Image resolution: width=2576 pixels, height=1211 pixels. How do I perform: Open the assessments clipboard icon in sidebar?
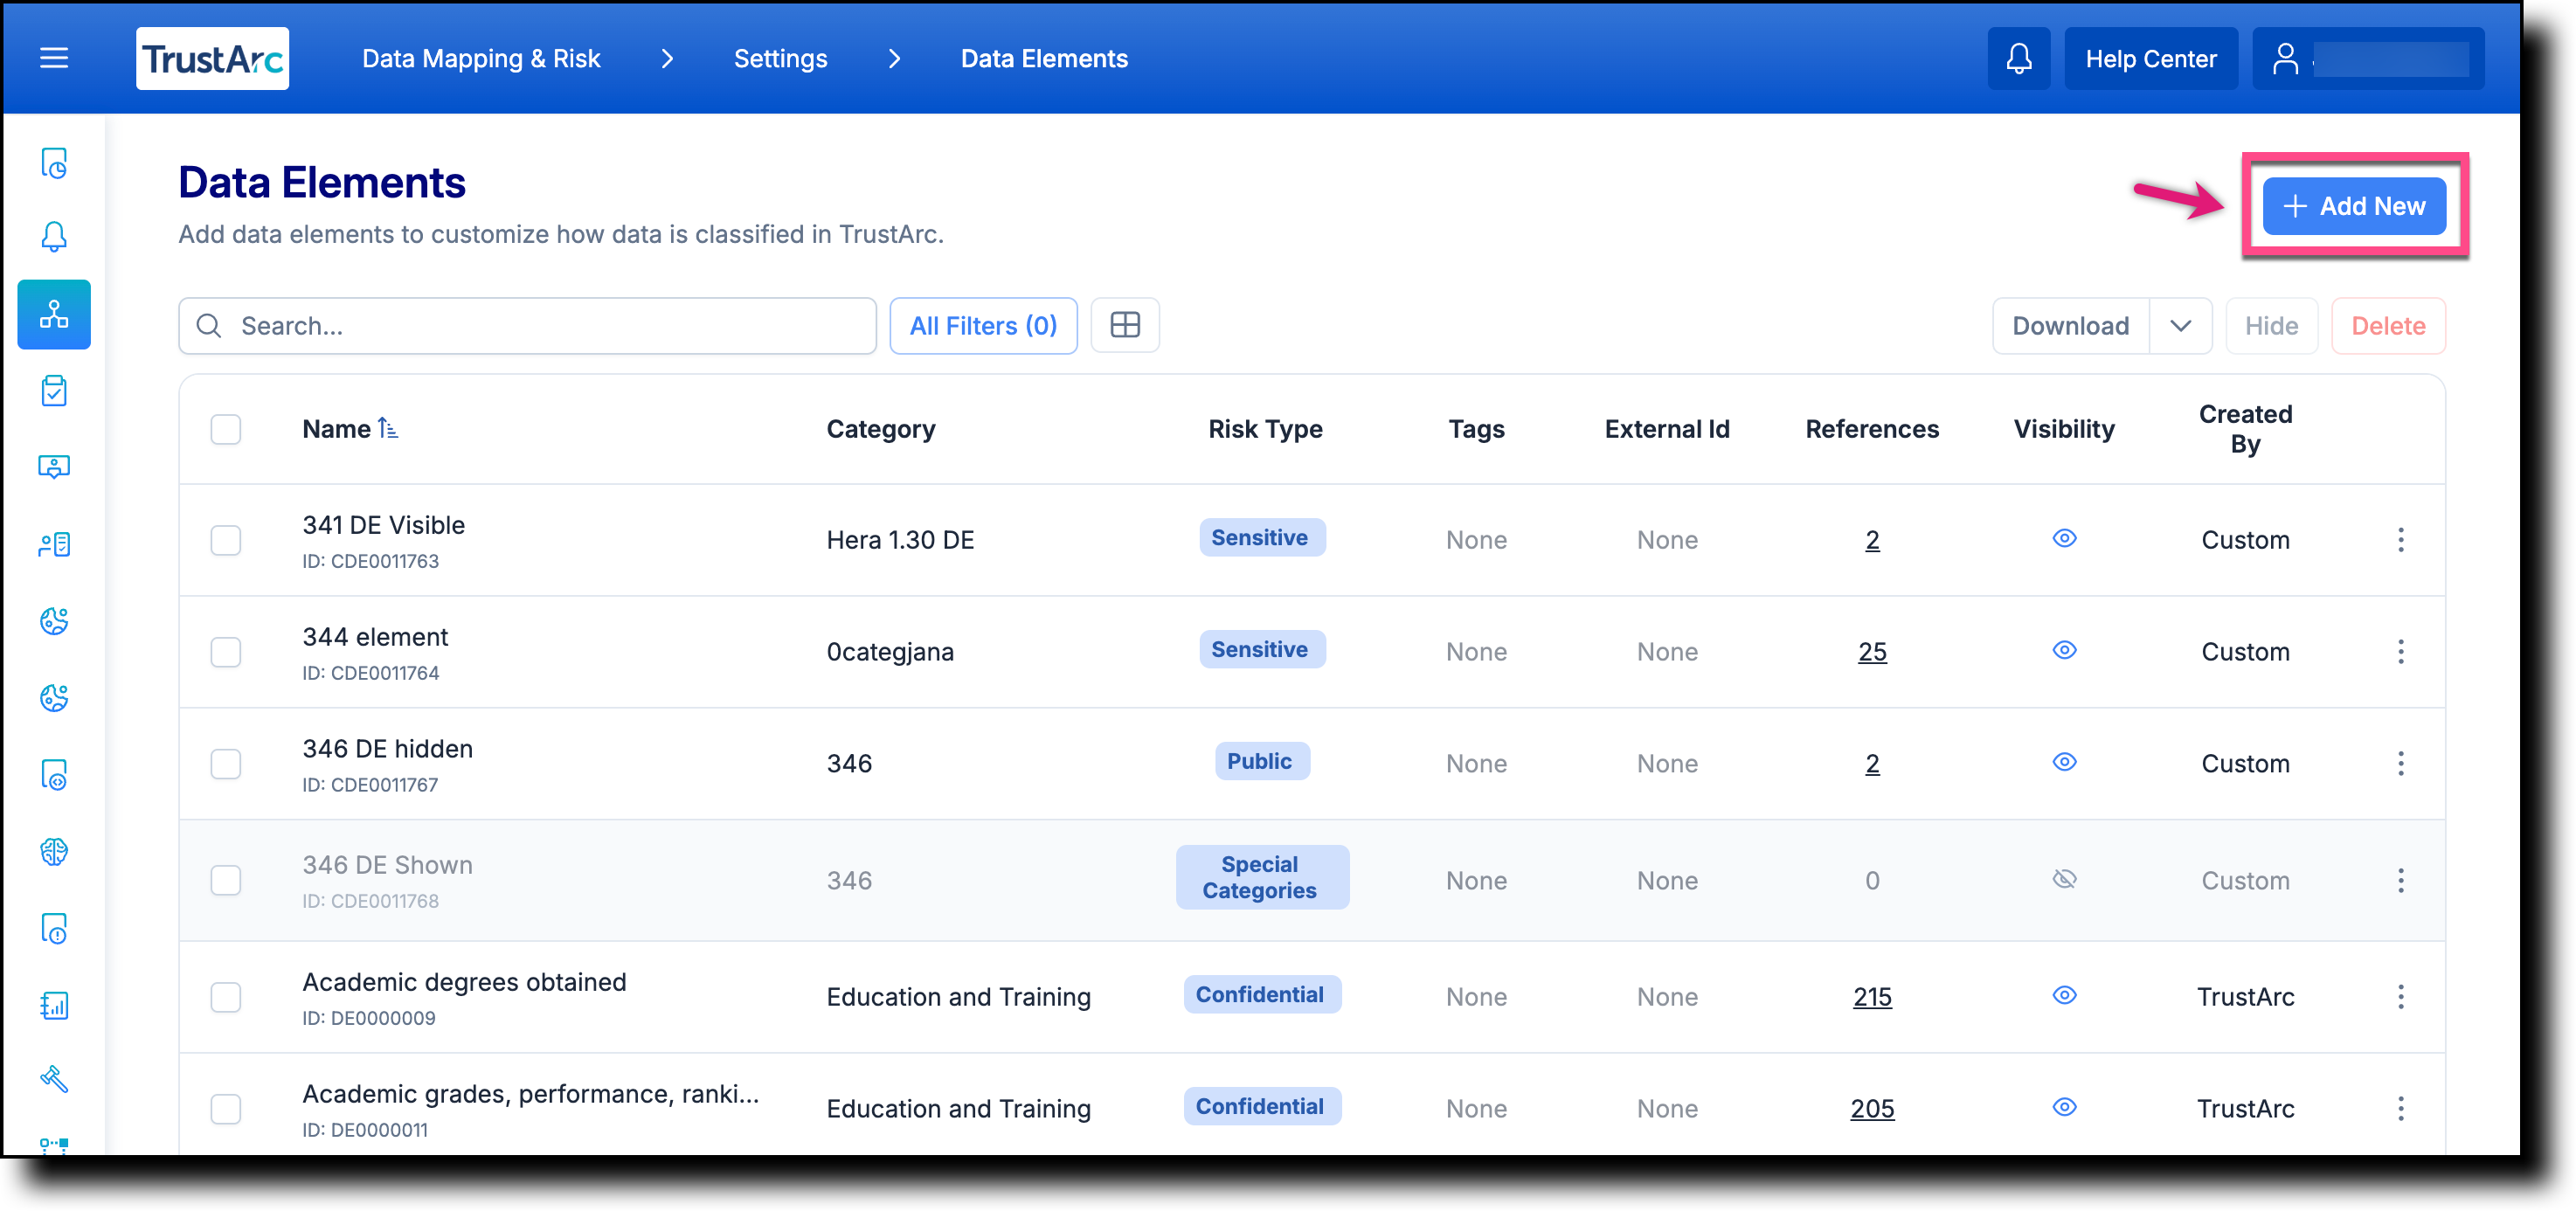(x=54, y=391)
